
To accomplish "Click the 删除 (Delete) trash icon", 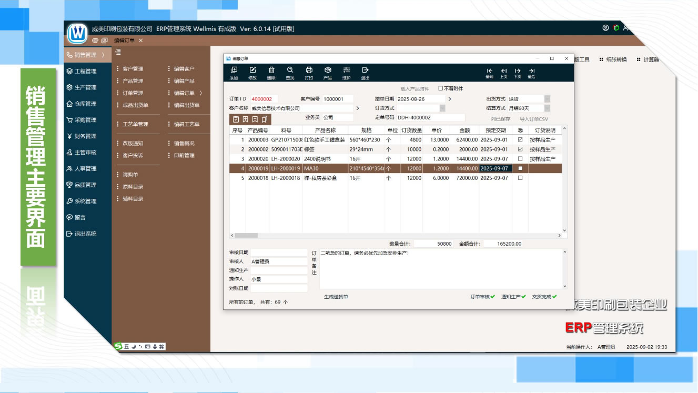I will (271, 70).
